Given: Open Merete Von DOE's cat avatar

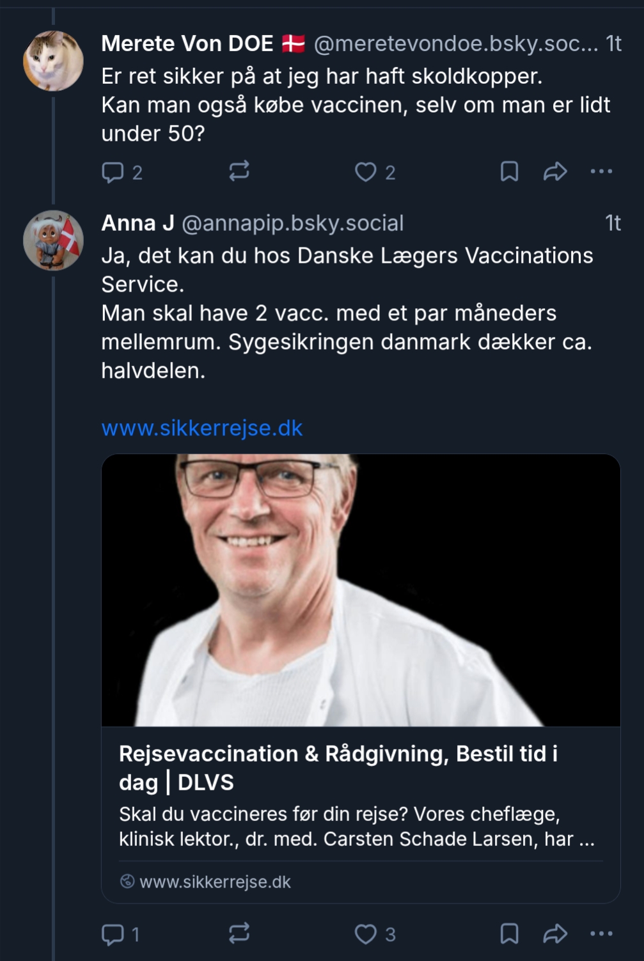Looking at the screenshot, I should click(x=53, y=61).
